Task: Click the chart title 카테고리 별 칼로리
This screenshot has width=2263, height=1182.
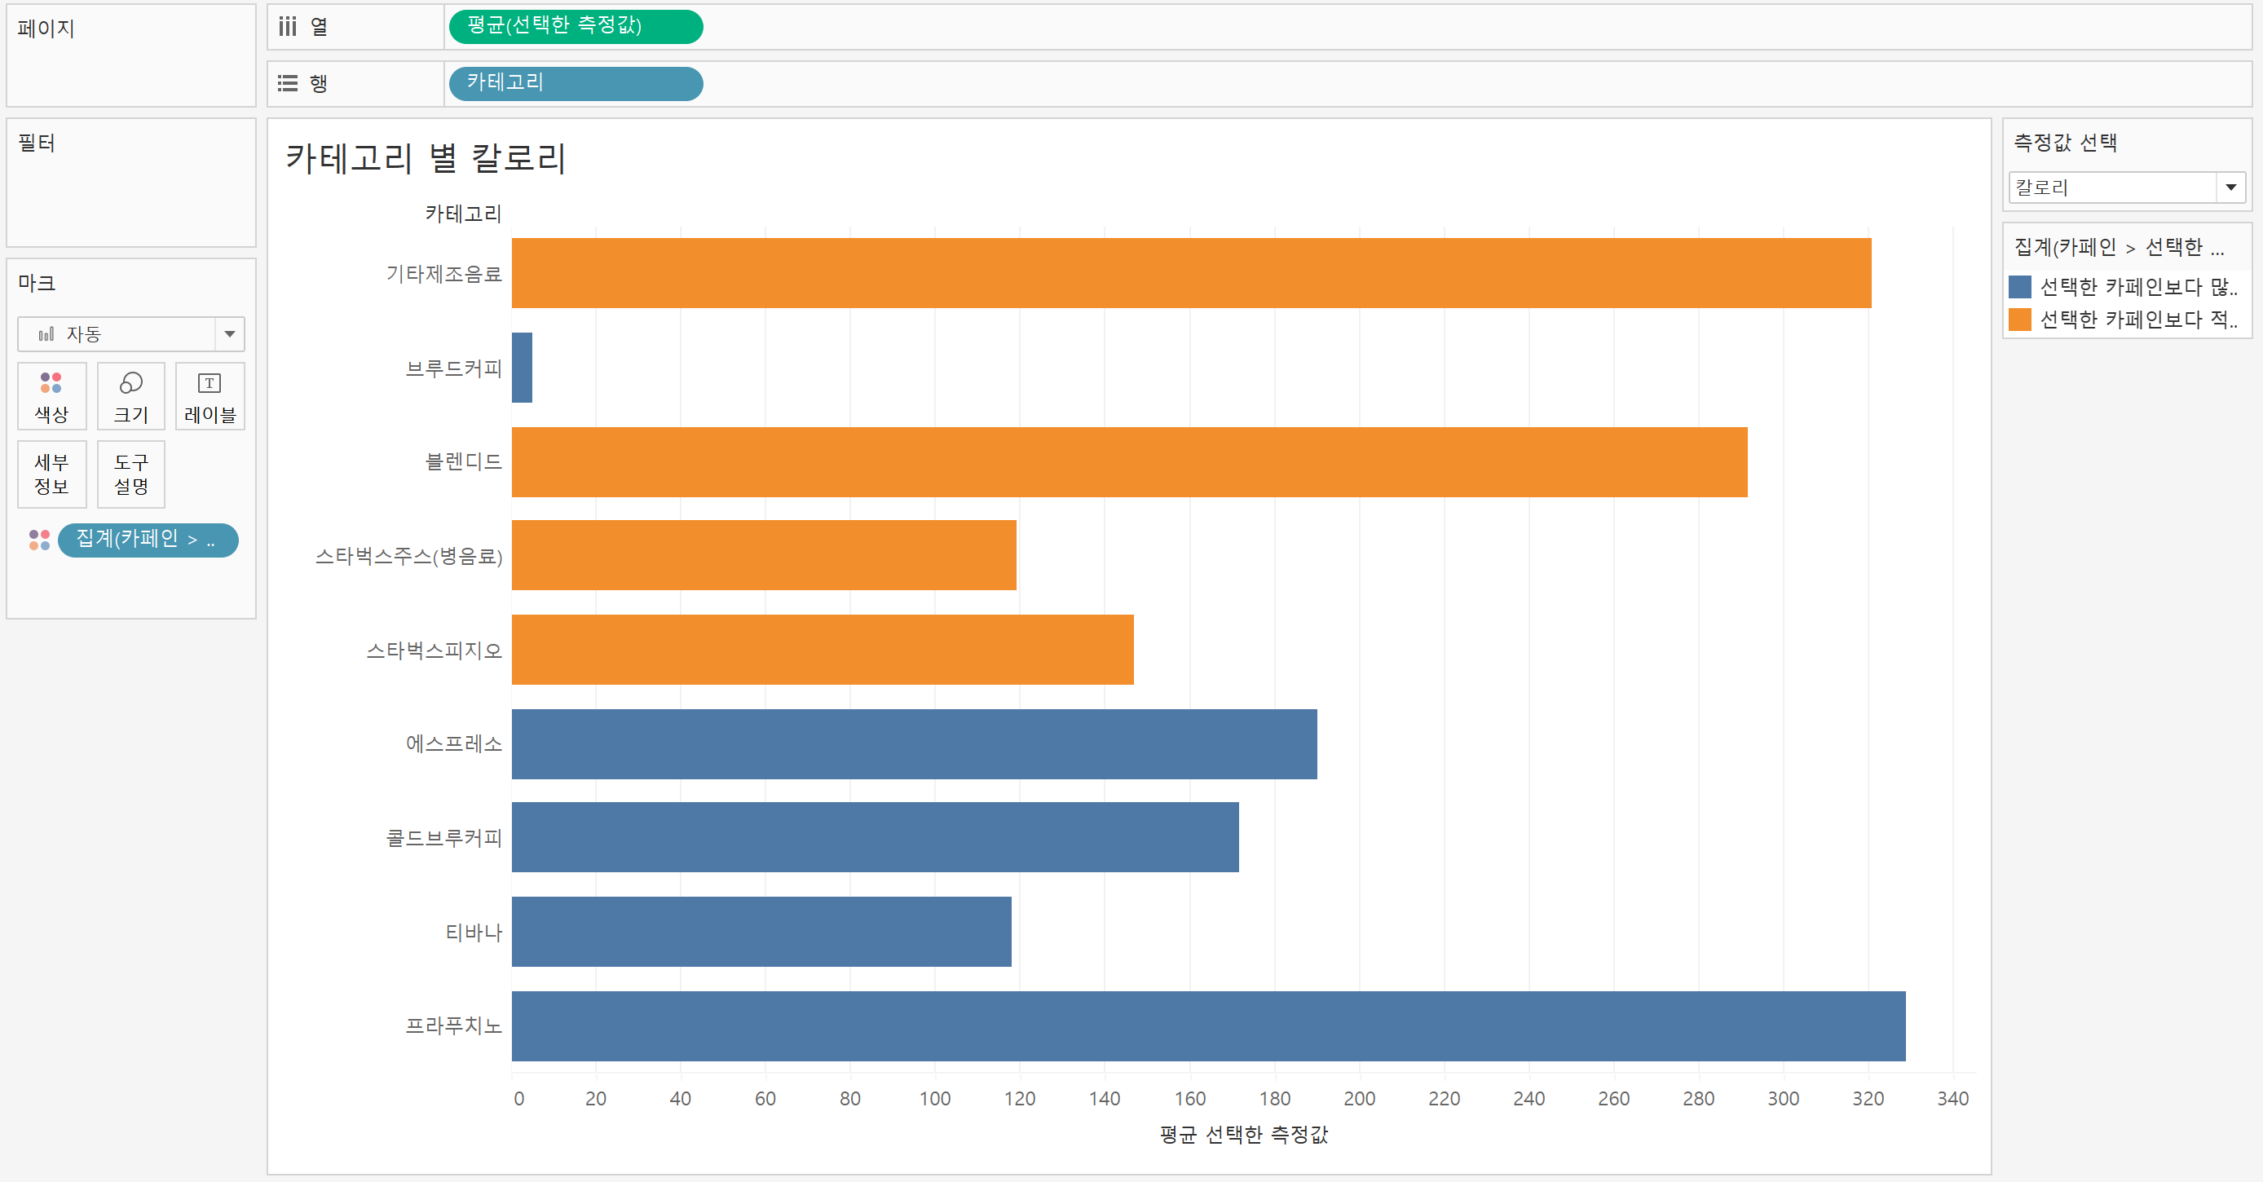Action: point(426,159)
